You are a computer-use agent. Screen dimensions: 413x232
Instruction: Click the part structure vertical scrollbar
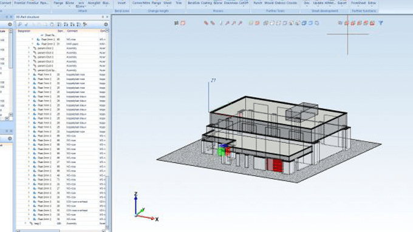pyautogui.click(x=107, y=129)
